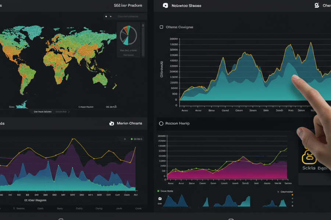Select the Rozkon Hamip radio button
This screenshot has height=220, width=331.
pos(161,124)
